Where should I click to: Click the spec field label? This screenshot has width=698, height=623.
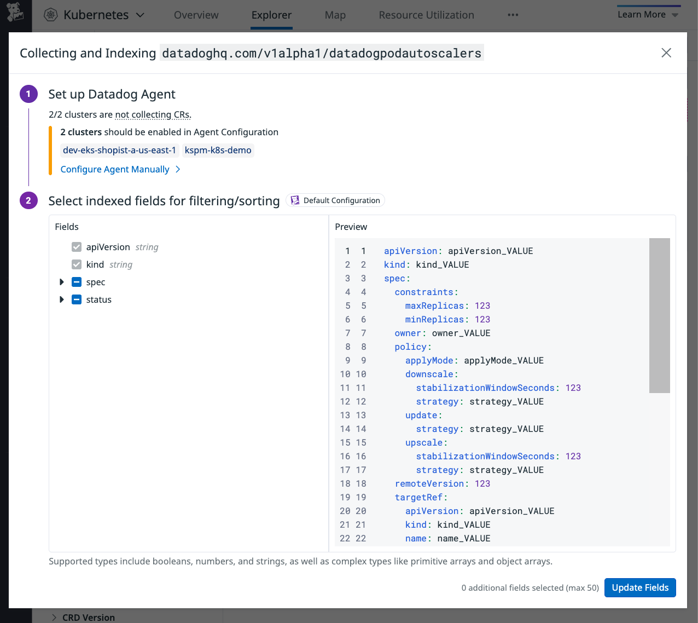point(95,282)
